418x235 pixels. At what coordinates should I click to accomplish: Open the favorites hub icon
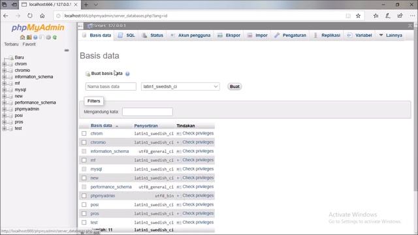point(376,16)
